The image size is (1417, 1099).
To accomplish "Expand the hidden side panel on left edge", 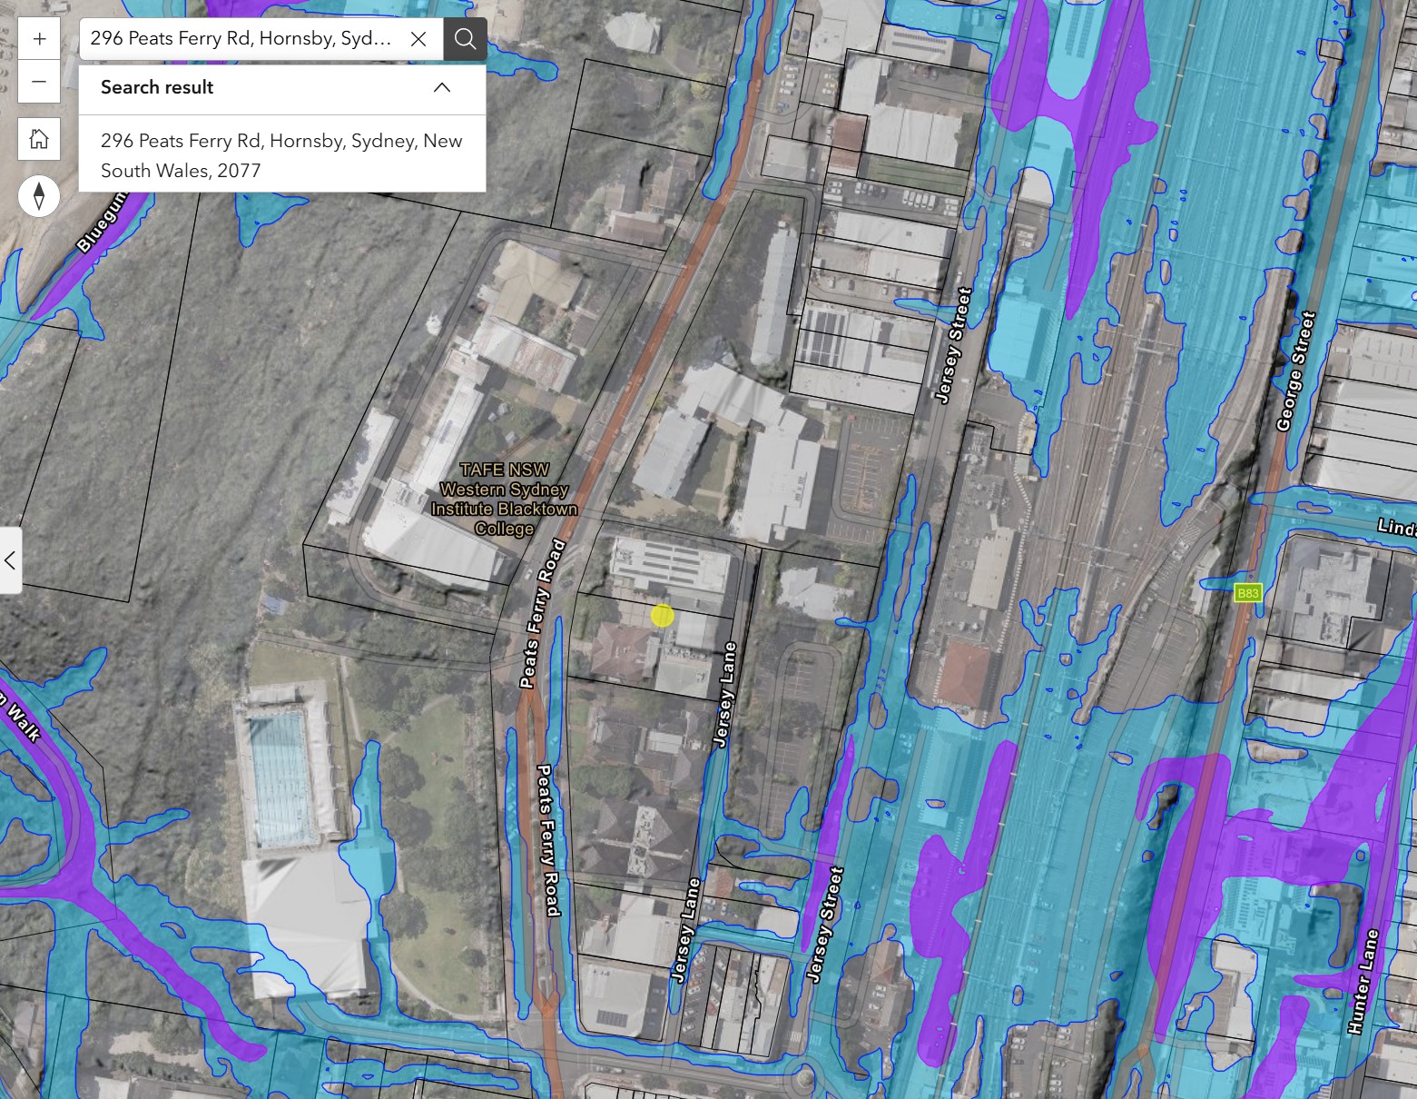I will [10, 560].
